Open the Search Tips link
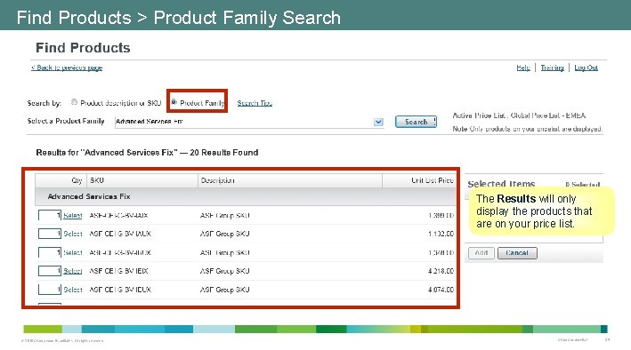 (255, 103)
